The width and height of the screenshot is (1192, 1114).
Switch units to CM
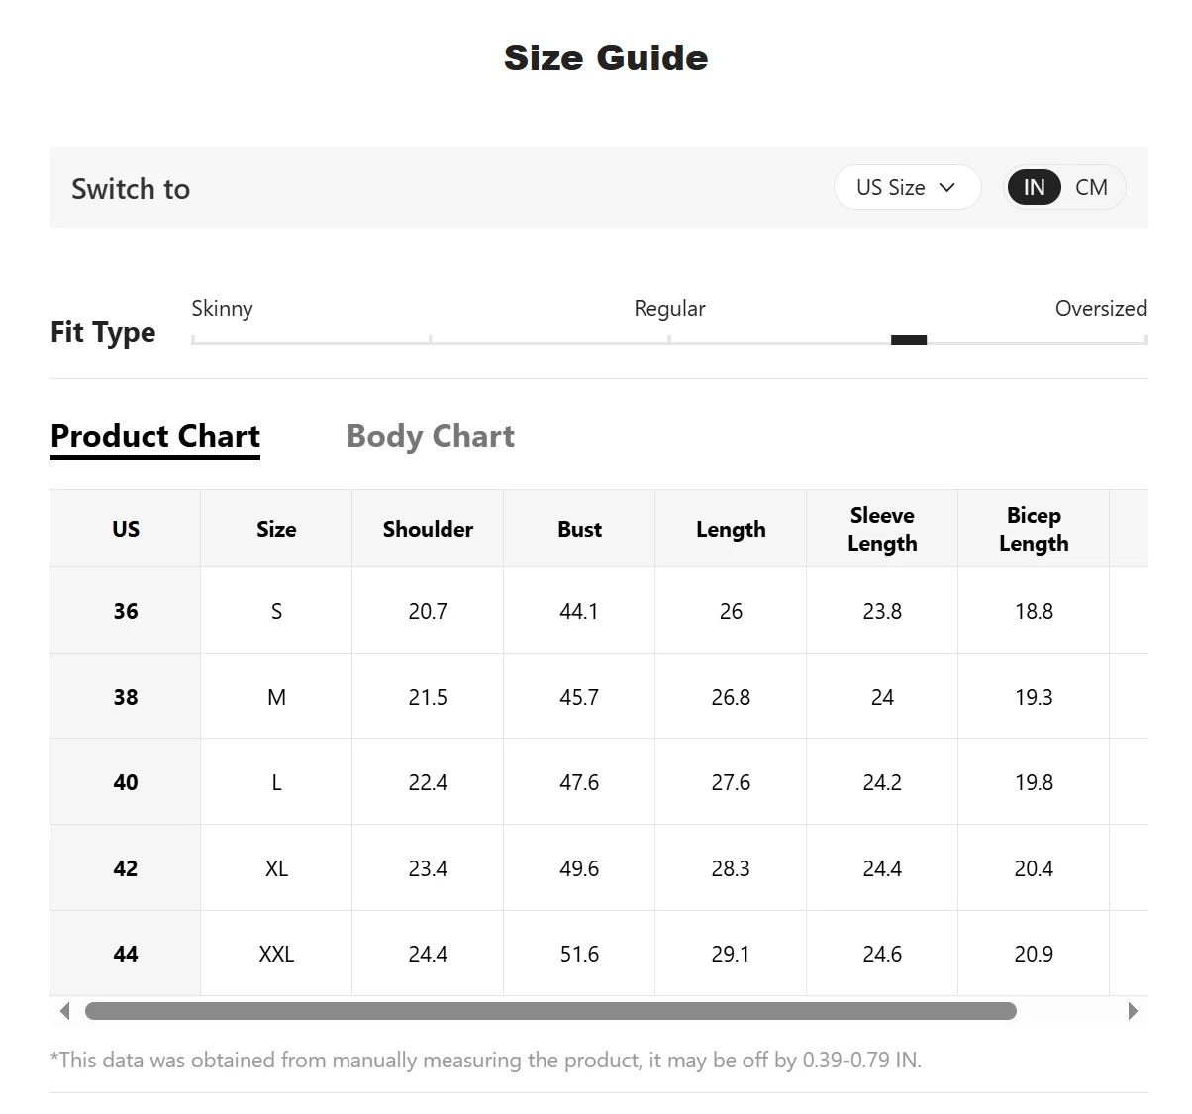(x=1091, y=188)
